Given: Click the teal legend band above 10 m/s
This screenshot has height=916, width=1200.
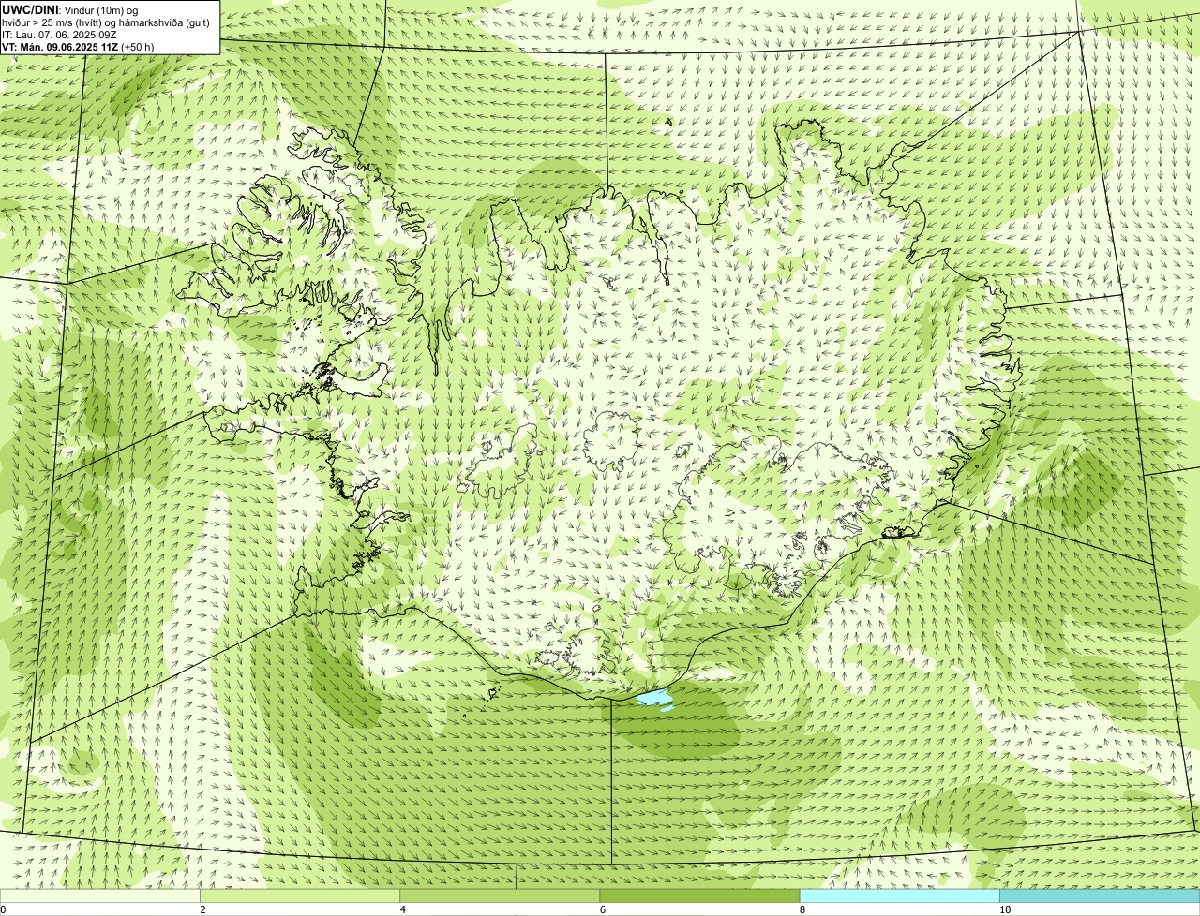Looking at the screenshot, I should (1100, 895).
